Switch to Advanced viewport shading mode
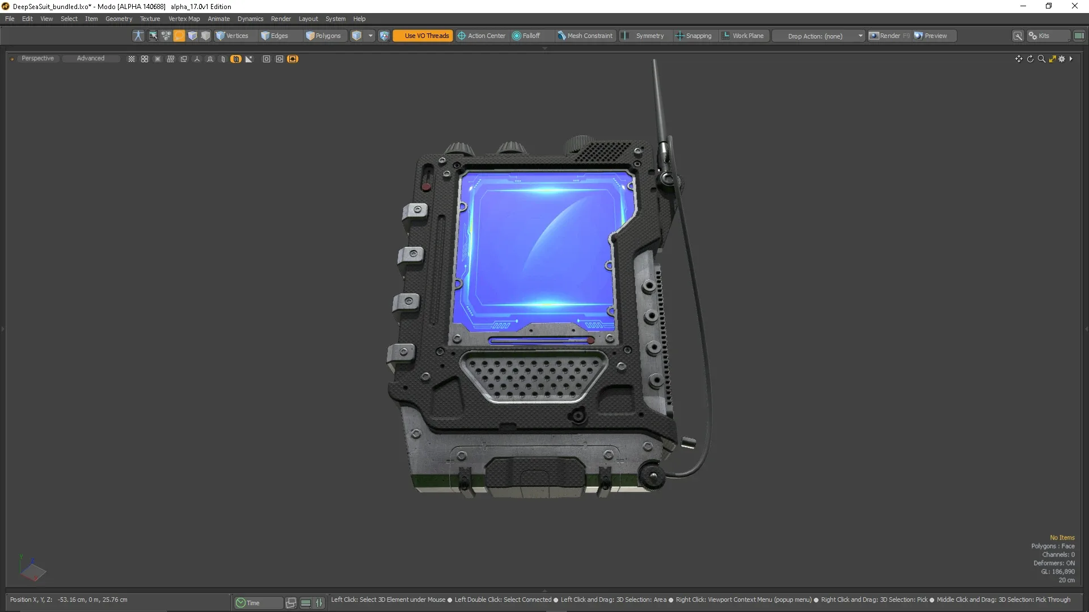Image resolution: width=1089 pixels, height=612 pixels. (x=90, y=58)
